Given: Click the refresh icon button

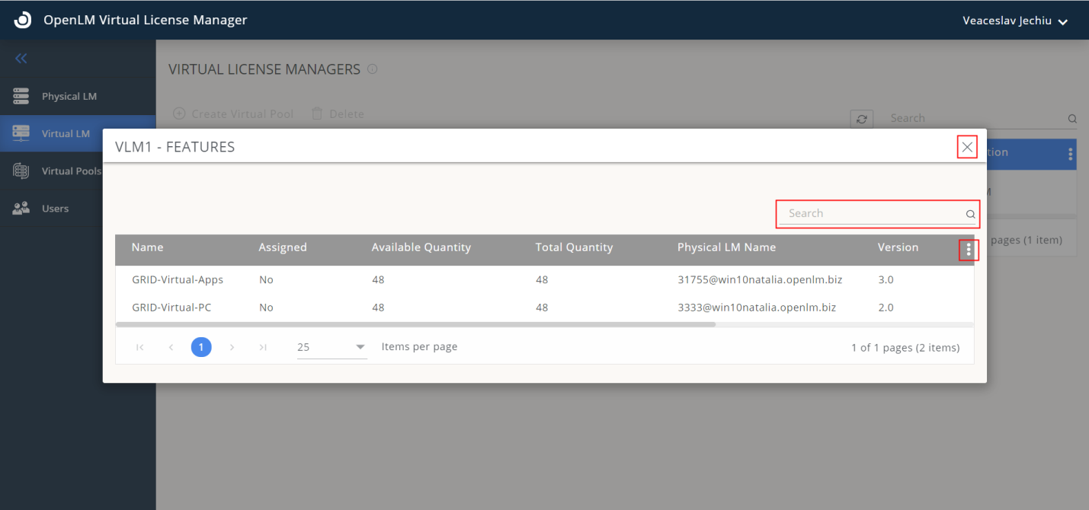Looking at the screenshot, I should pos(861,119).
